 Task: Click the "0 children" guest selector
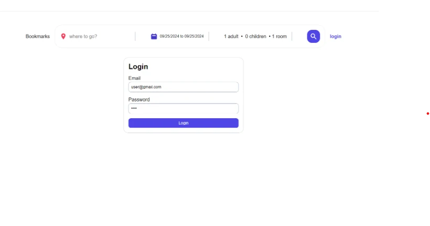[x=255, y=37]
